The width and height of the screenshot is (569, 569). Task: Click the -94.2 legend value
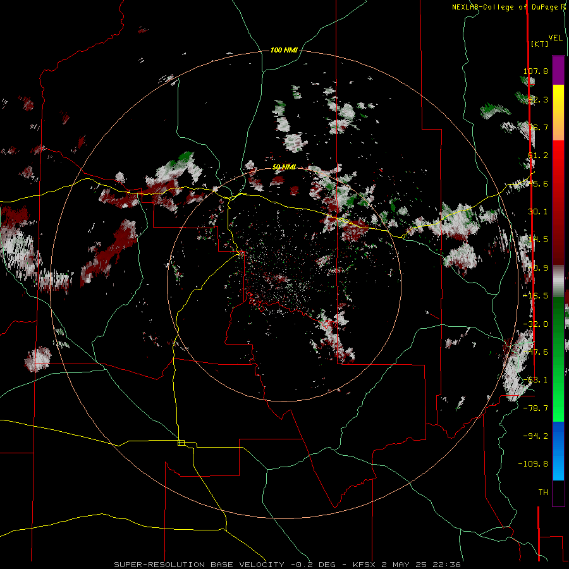coord(535,436)
